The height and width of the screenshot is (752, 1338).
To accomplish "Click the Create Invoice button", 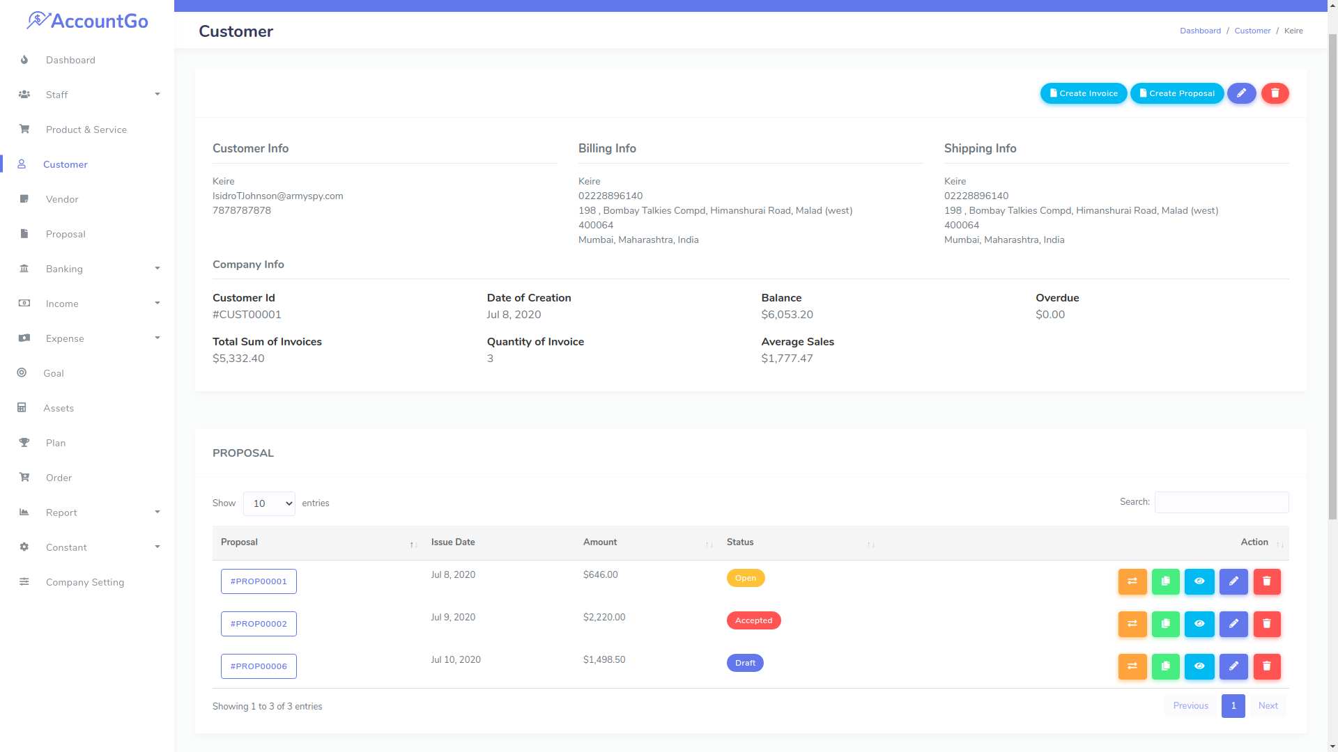I will click(x=1084, y=93).
